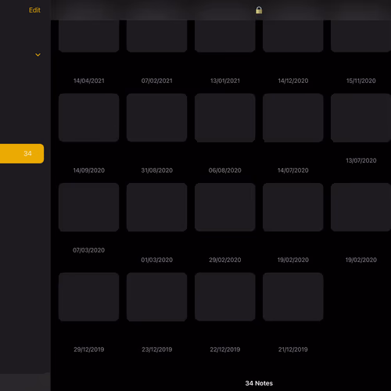Click the padlock icon in the toolbar

(x=259, y=10)
